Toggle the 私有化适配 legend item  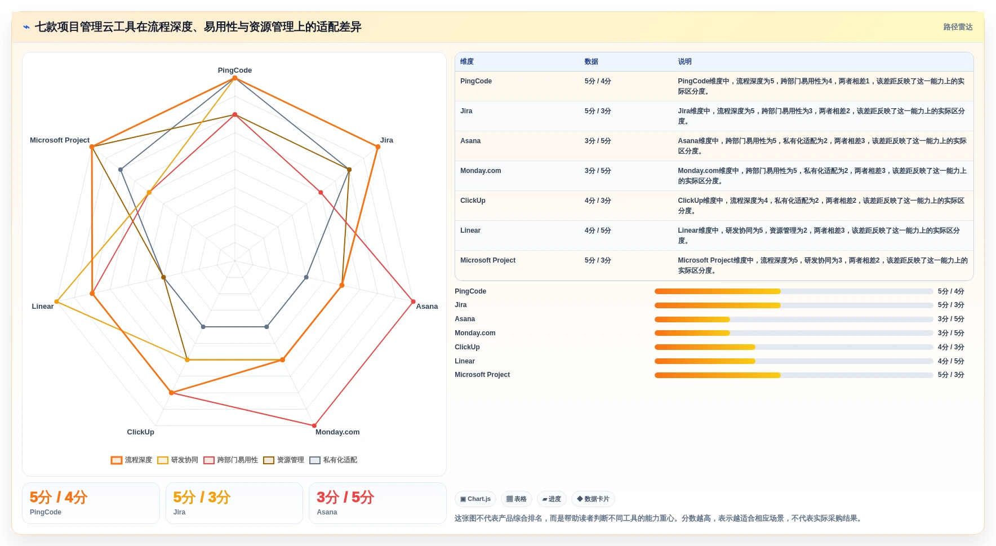coord(333,460)
